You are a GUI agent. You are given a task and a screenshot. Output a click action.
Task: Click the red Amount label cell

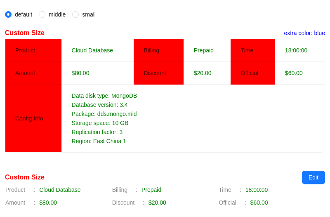[x=33, y=73]
